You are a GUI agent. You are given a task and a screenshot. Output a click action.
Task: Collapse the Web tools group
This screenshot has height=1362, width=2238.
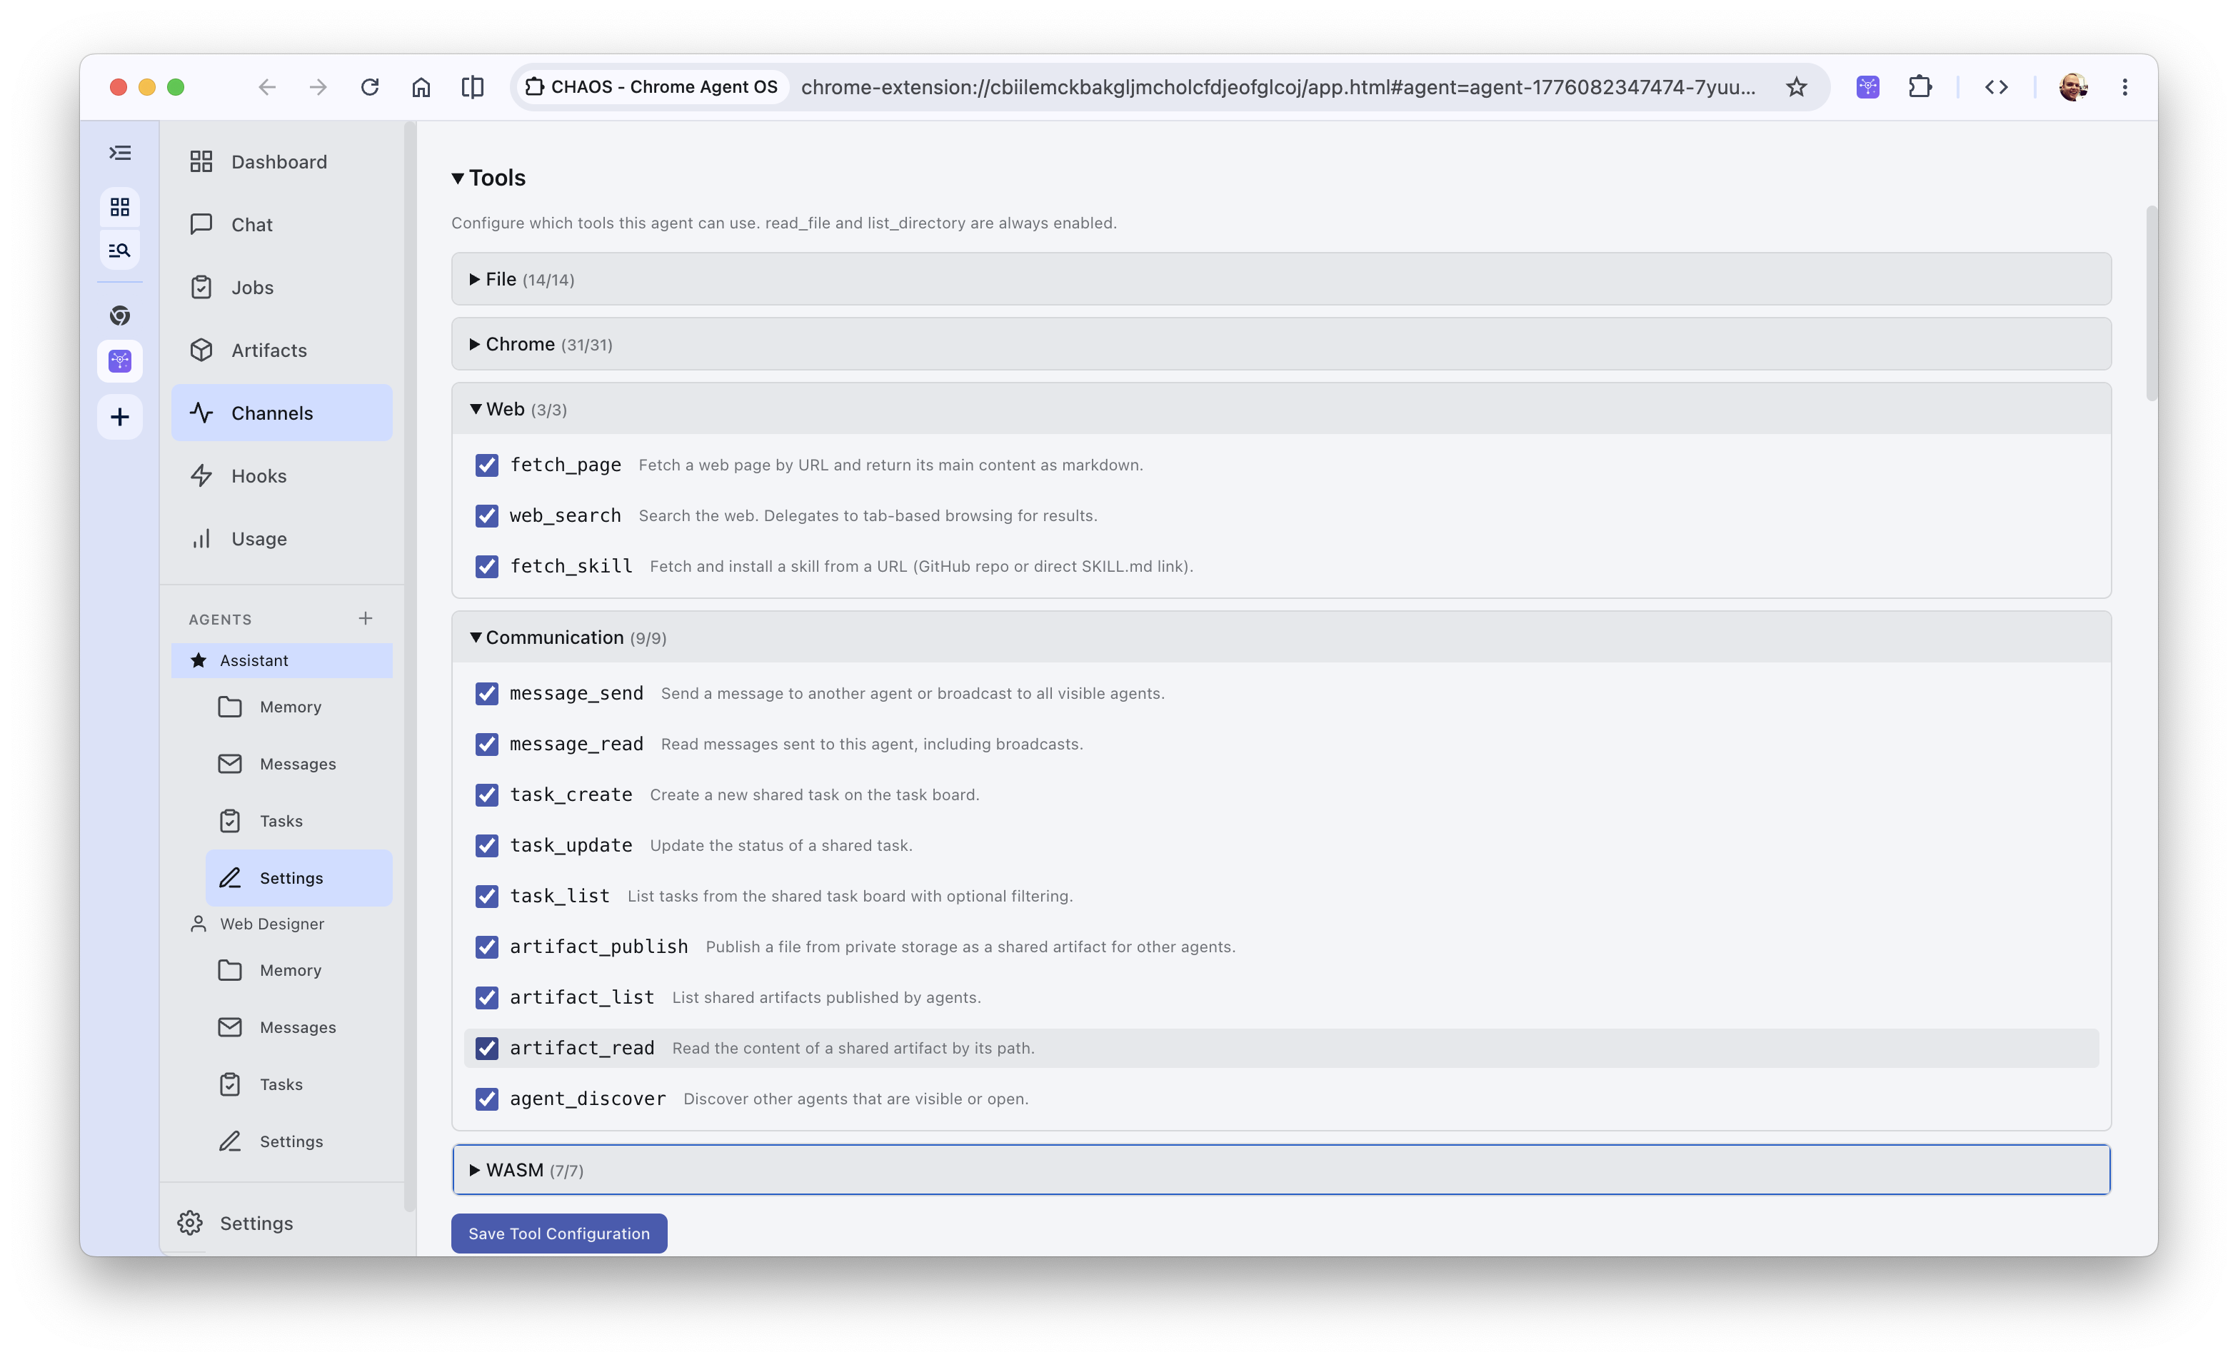click(1280, 408)
